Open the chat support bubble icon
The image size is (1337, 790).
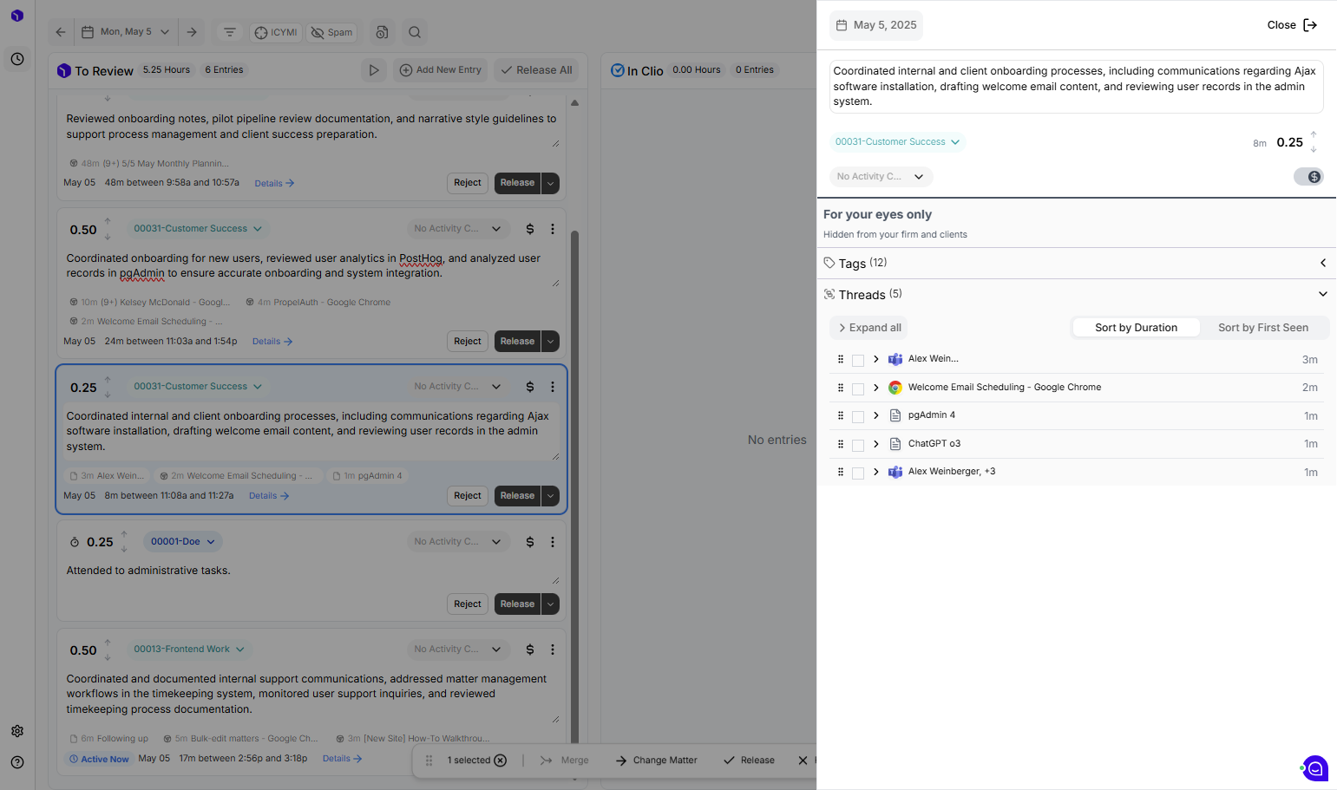click(x=1315, y=768)
